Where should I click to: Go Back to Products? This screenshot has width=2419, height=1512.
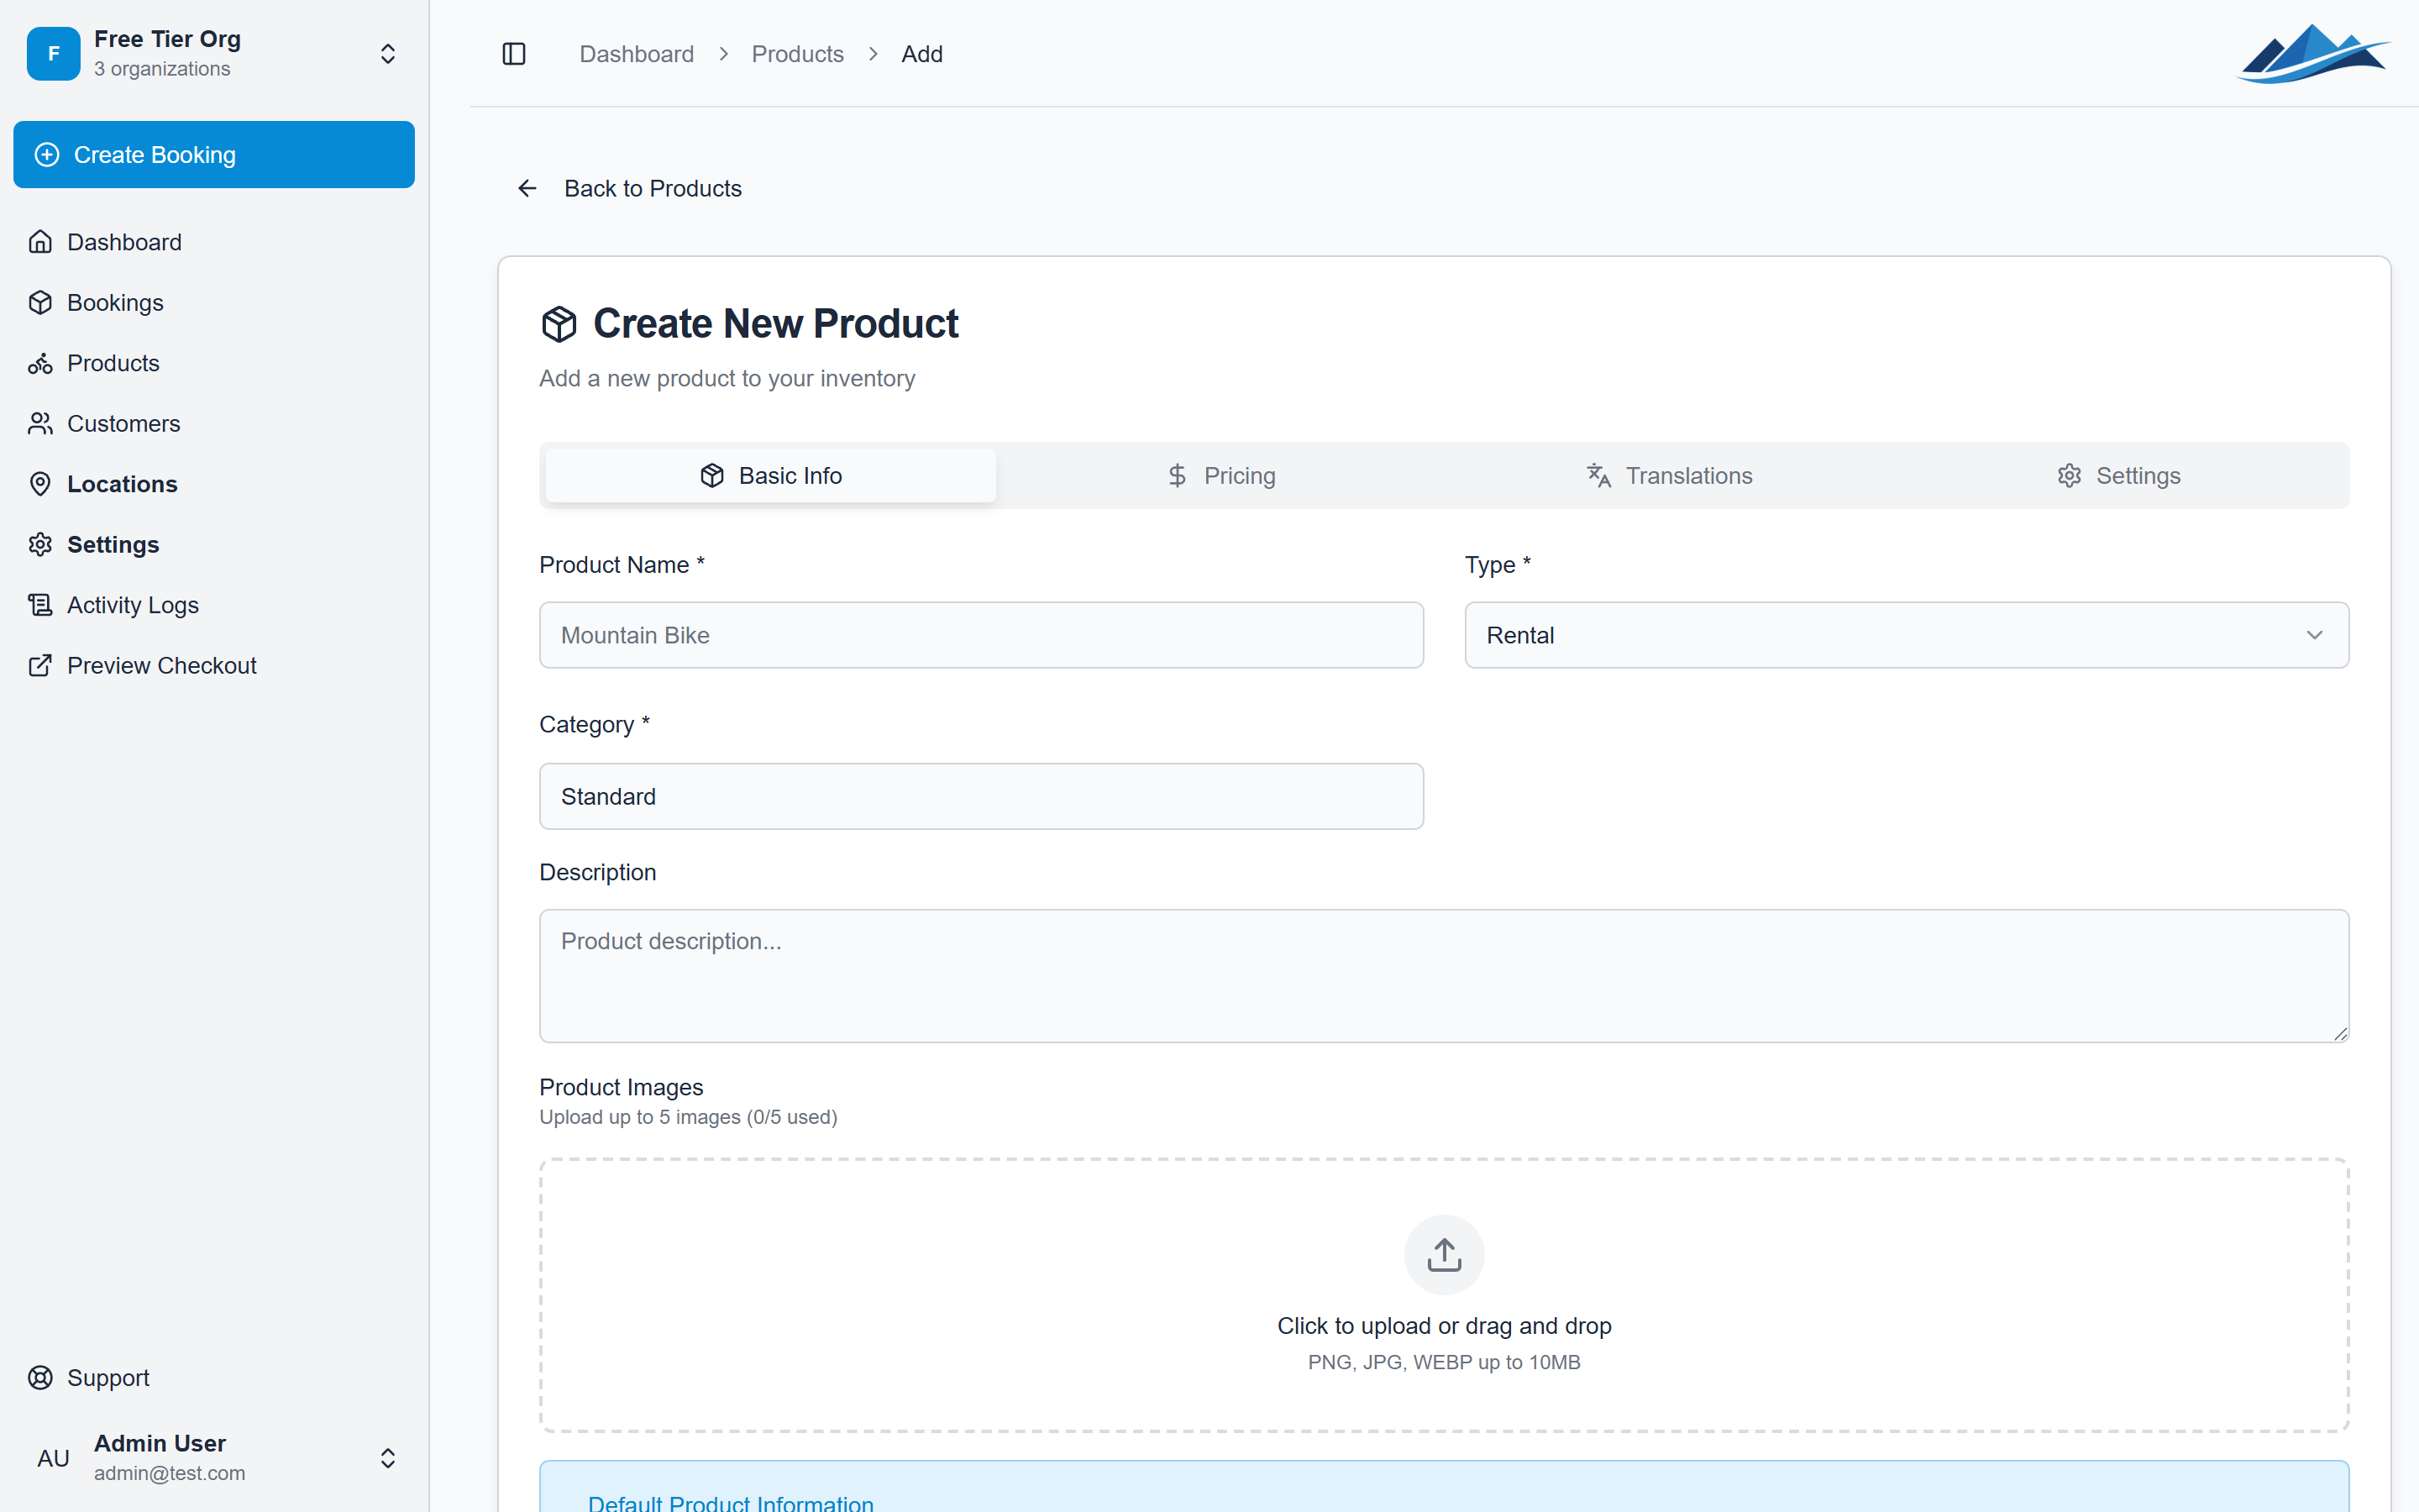point(630,188)
